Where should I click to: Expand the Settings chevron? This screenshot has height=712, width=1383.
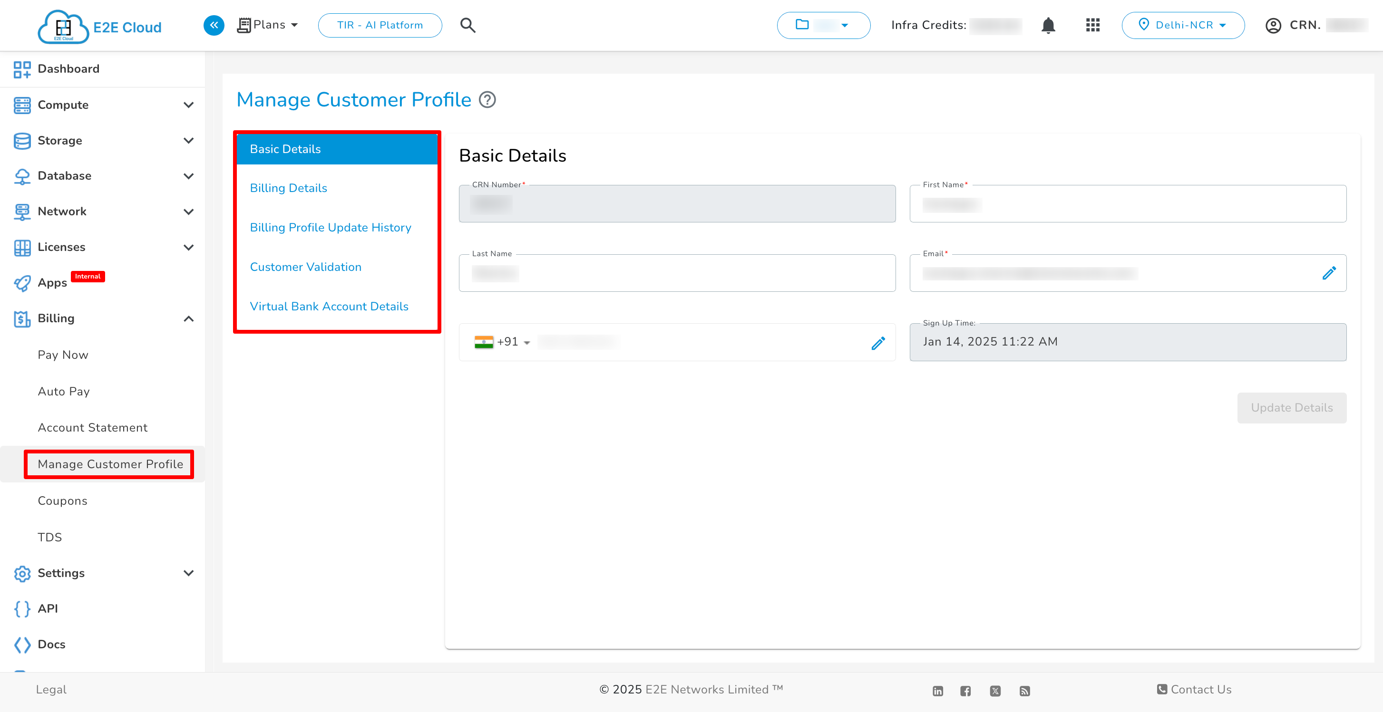click(188, 573)
